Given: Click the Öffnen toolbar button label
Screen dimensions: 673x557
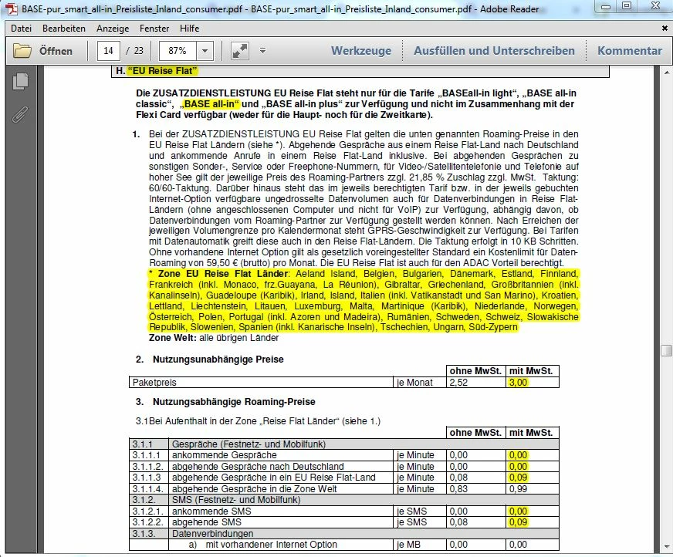Looking at the screenshot, I should click(x=56, y=51).
